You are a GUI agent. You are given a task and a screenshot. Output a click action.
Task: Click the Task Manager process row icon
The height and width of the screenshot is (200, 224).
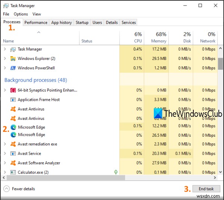tap(13, 49)
